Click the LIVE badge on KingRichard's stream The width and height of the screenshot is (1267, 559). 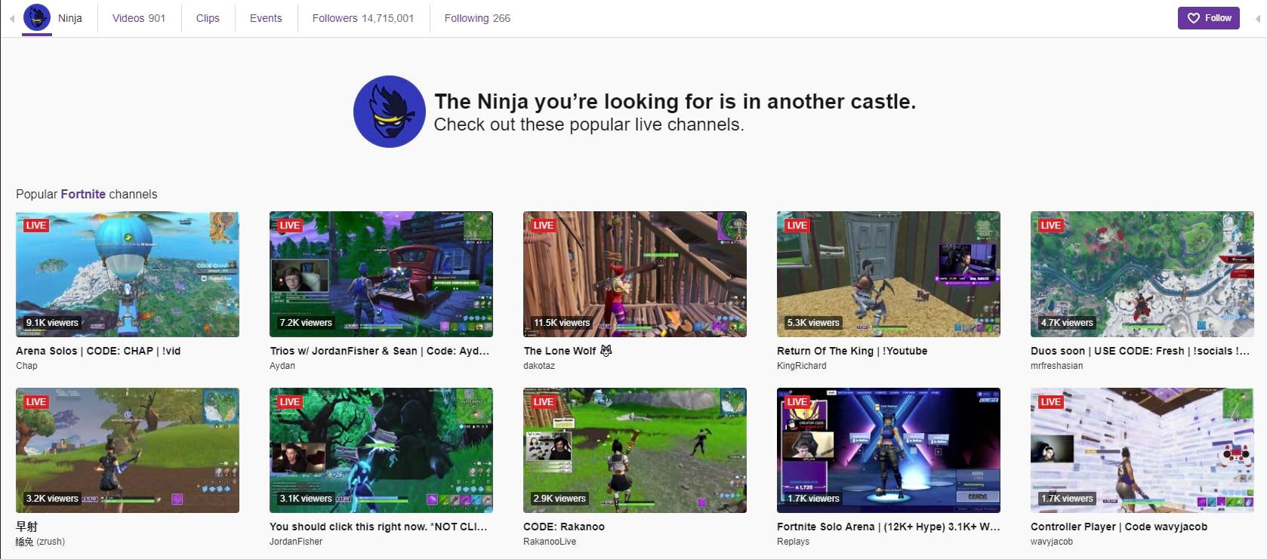(x=797, y=226)
